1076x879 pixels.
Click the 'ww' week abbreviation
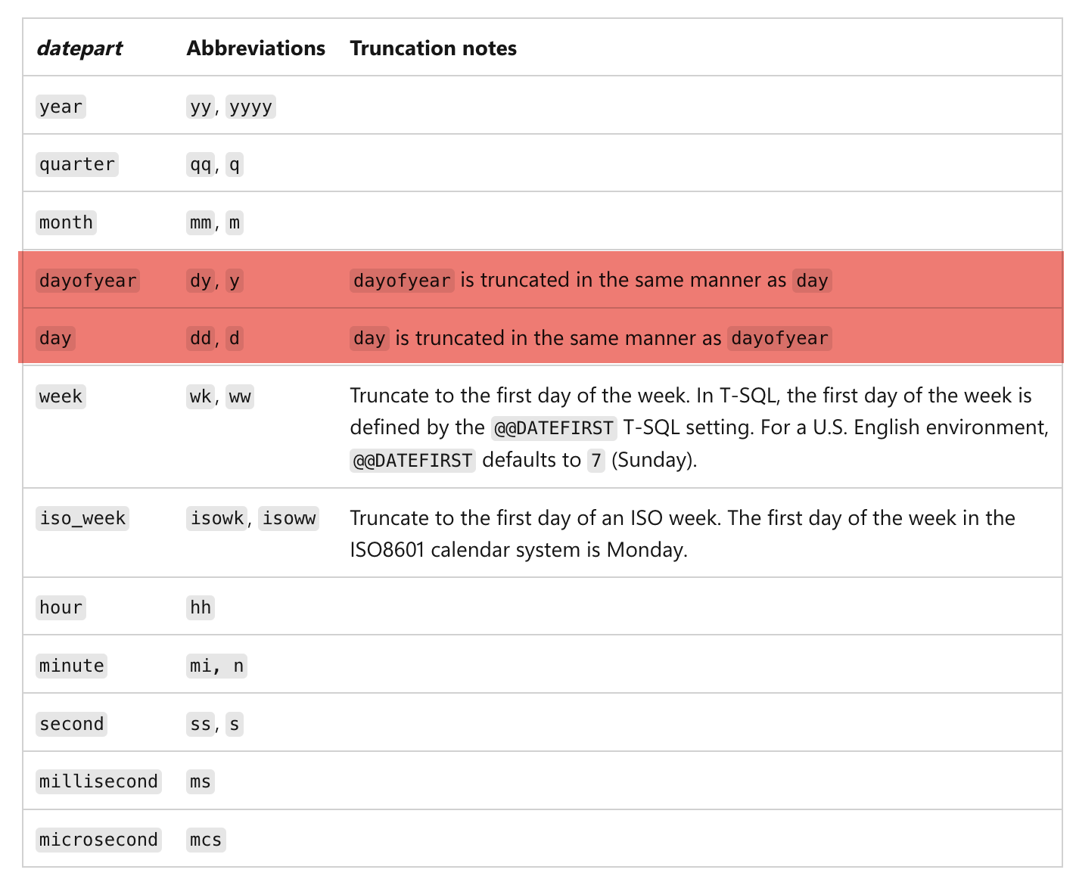[x=240, y=396]
